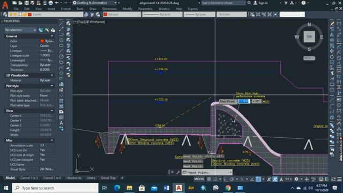Viewport: 343px width, 193px height.
Task: Click the Clean Screen icon in status bar
Action: coord(333,179)
